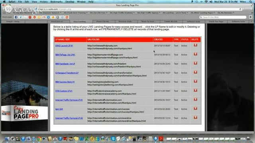Viewport: 255px width, 143px height.
Task: Select the http://trafficdominatoracademy.com URL text
Action: pyautogui.click(x=104, y=91)
